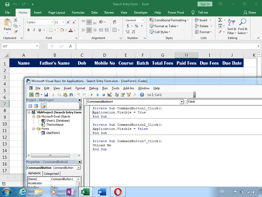Screen dimensions: 262x197
Task: Open the VBA Tools menu
Action: point(115,88)
